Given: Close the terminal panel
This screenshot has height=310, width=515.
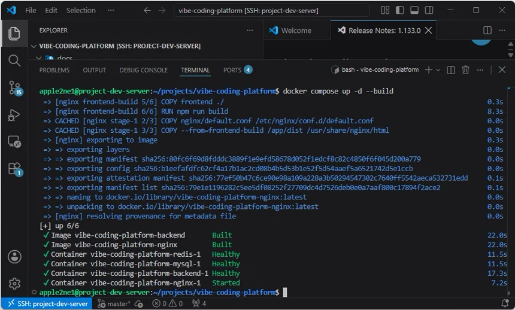Looking at the screenshot, I should pyautogui.click(x=502, y=69).
